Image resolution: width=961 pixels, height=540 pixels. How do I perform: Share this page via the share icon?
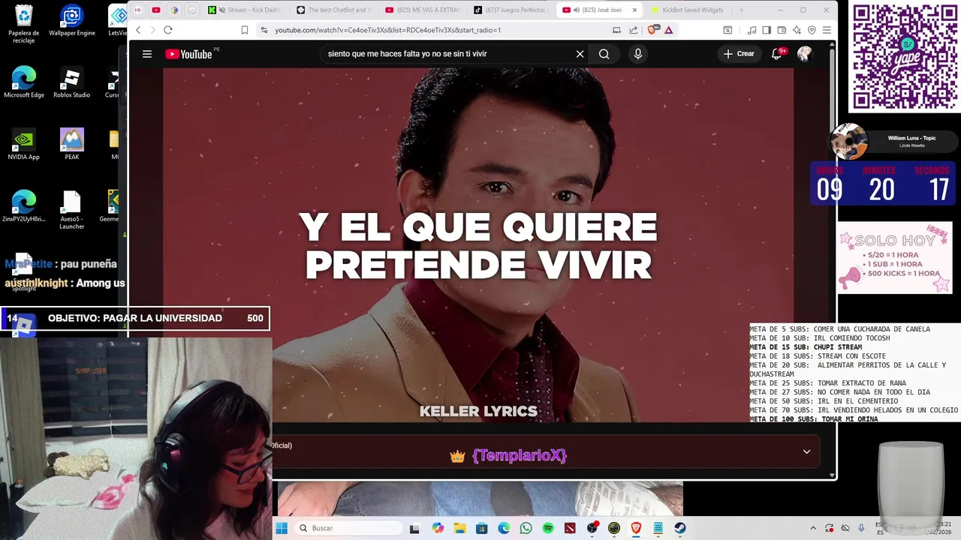click(634, 30)
